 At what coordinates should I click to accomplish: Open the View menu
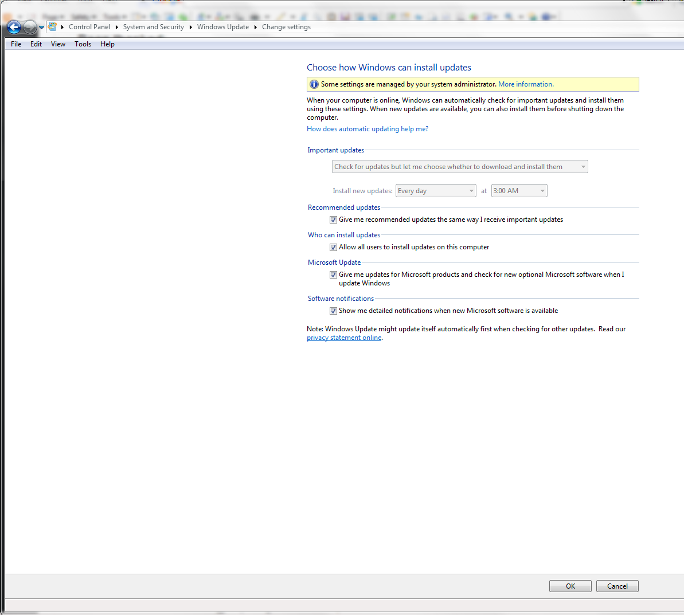[58, 44]
